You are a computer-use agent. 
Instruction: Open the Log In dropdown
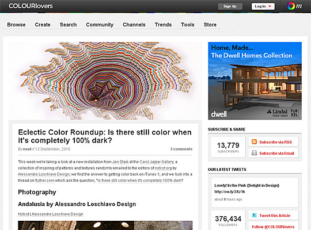[x=263, y=6]
